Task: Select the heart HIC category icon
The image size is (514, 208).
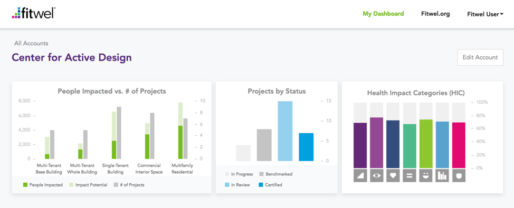Action: (393, 176)
